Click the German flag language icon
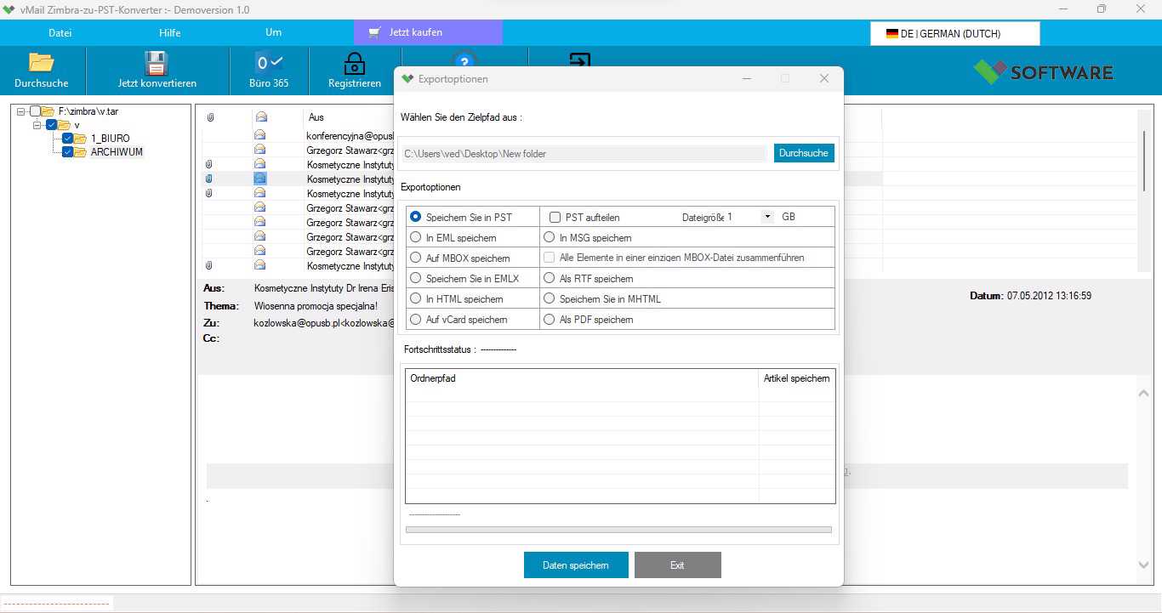Screen dimensions: 1162x613 click(892, 34)
